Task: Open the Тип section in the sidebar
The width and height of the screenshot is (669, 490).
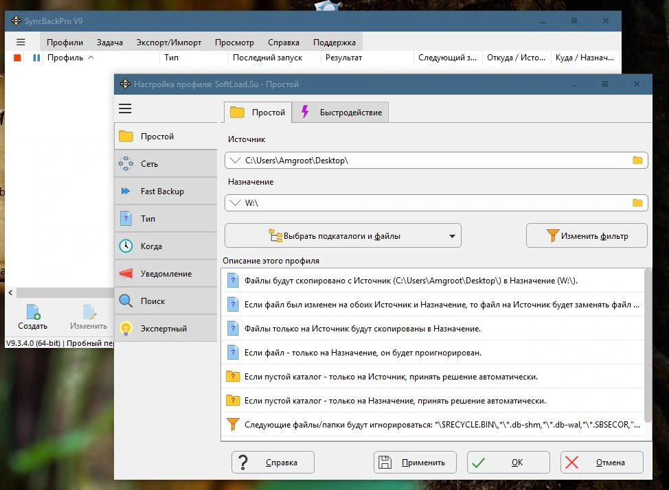Action: point(166,219)
